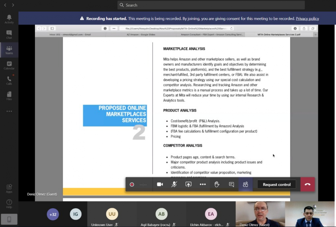This screenshot has height=227, width=336.
Task: Open the Chat section
Action: (9, 34)
